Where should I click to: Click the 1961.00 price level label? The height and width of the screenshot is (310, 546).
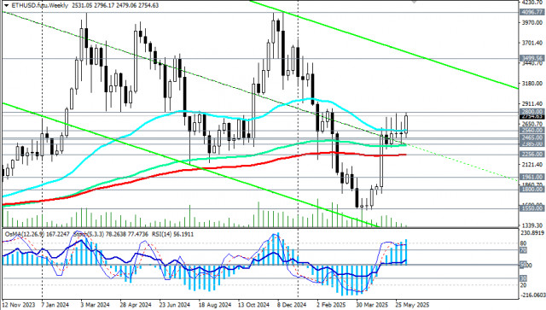click(531, 177)
